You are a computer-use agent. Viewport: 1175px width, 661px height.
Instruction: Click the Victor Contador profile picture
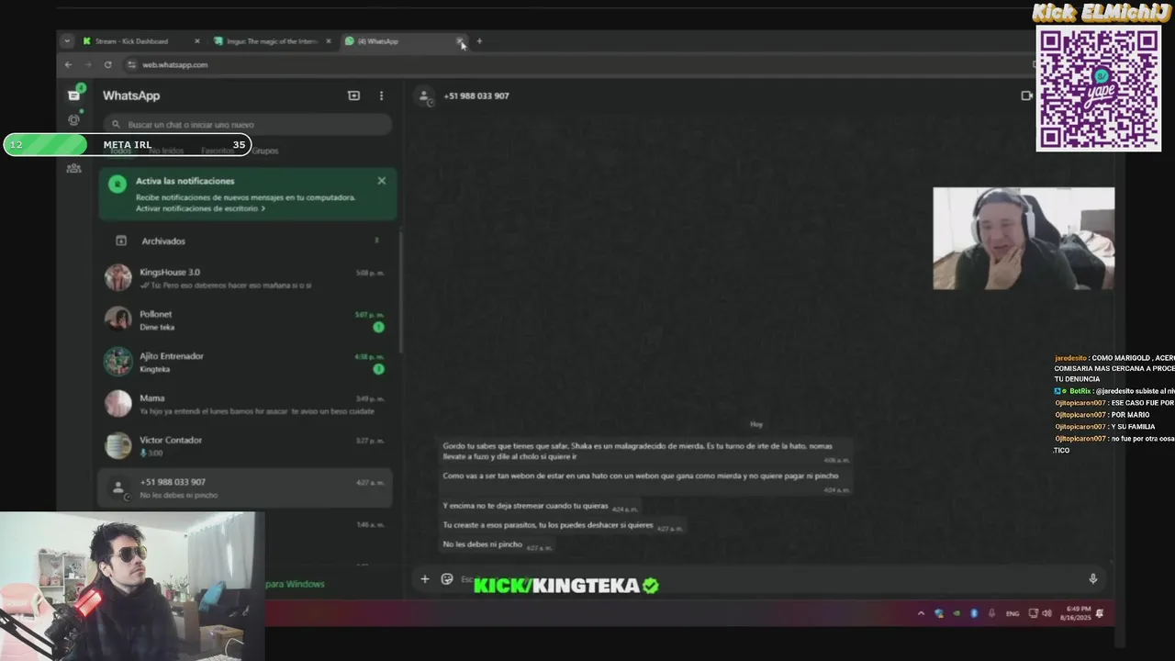tap(117, 446)
